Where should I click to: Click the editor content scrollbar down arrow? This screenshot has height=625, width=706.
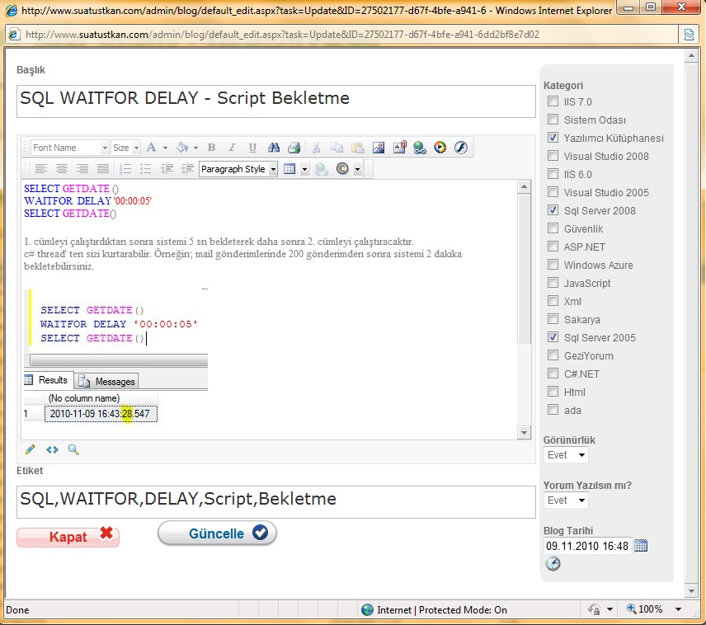coord(524,433)
